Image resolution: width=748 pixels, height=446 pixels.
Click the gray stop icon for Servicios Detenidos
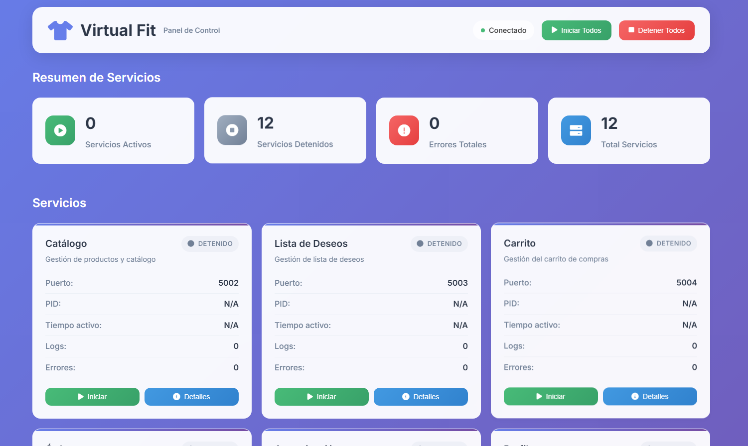click(x=232, y=130)
